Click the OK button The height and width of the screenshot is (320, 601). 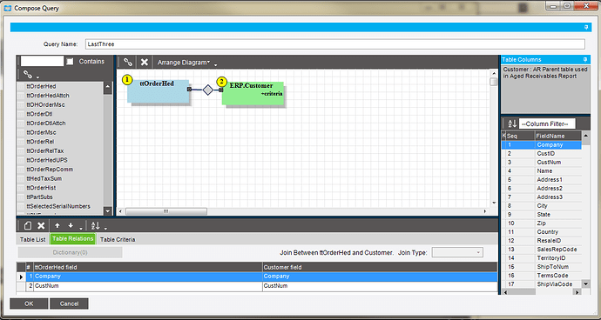click(x=29, y=303)
